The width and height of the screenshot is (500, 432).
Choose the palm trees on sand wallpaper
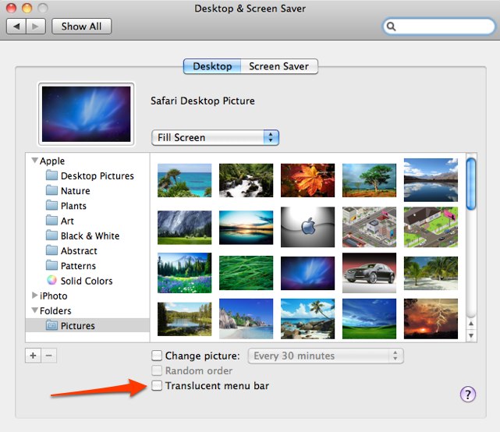point(431,273)
